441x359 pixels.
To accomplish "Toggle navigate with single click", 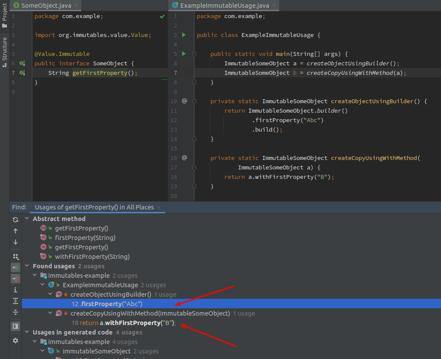I will (15, 279).
